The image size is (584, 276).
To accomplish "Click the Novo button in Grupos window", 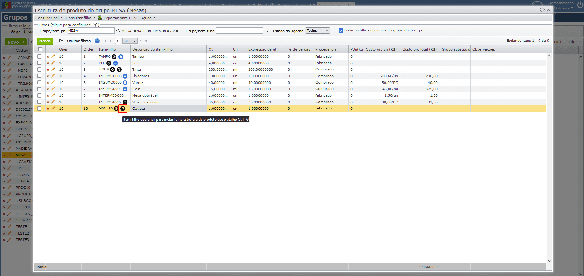I will tap(16, 42).
